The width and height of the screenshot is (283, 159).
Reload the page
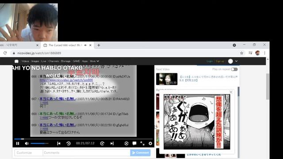pyautogui.click(x=5, y=53)
